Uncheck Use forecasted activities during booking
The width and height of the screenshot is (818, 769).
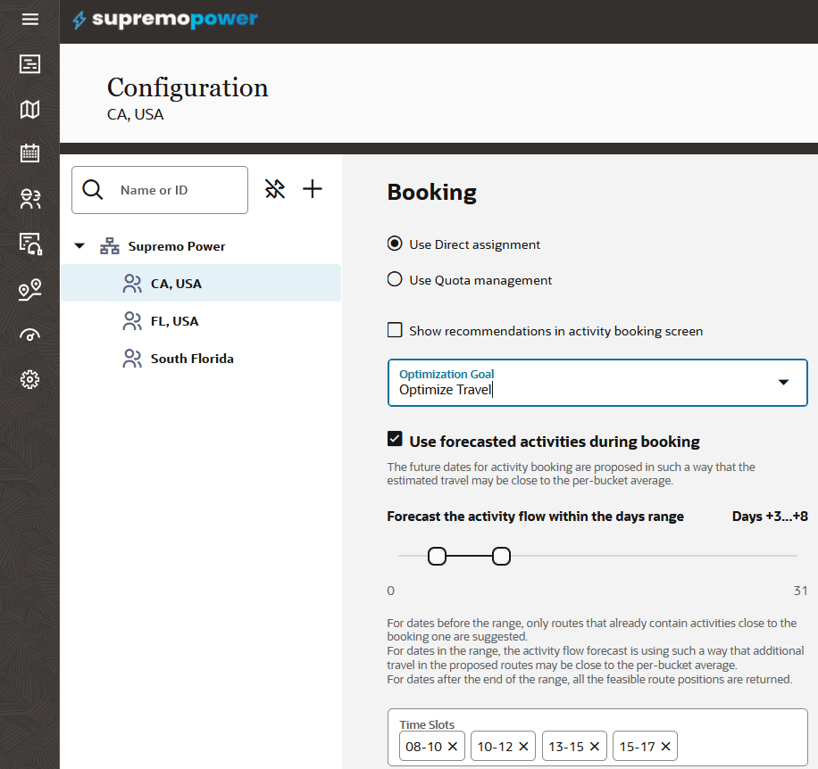[395, 440]
